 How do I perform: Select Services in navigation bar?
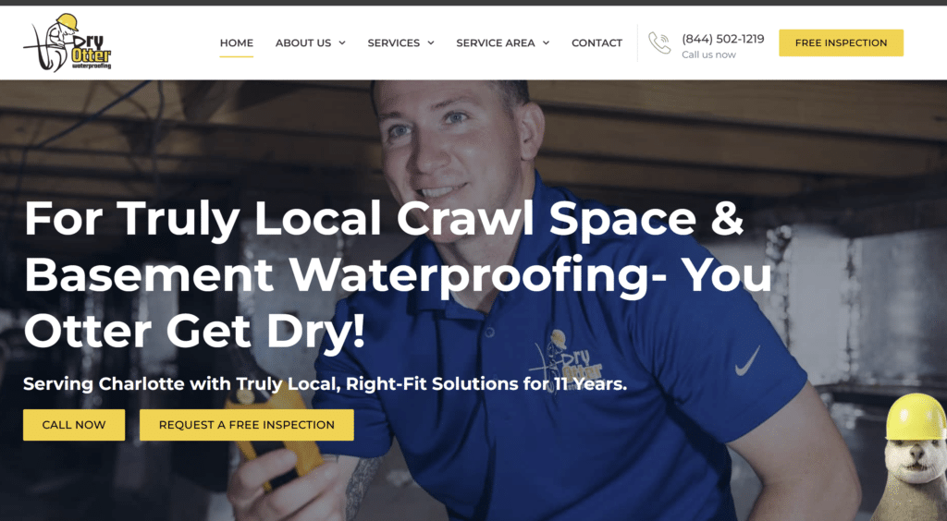click(394, 42)
